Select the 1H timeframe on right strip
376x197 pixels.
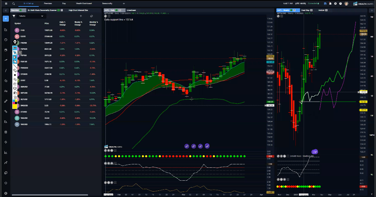pos(372,56)
